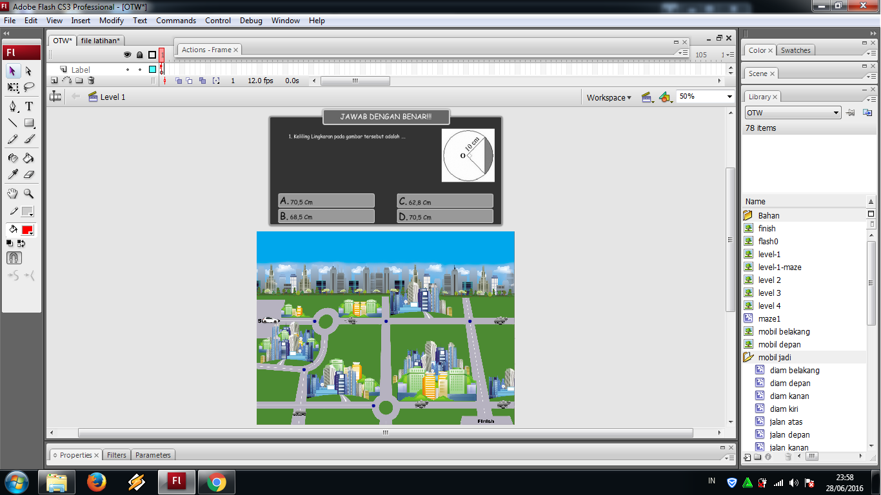This screenshot has height=495, width=881.
Task: Expand the Bahan library folder
Action: click(x=748, y=215)
